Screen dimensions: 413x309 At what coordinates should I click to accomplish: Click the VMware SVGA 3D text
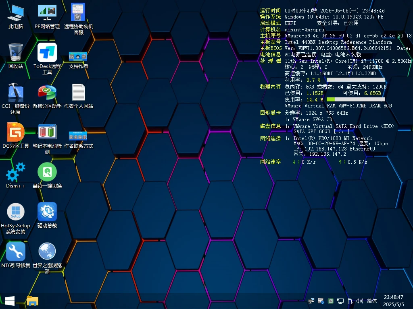[313, 119]
